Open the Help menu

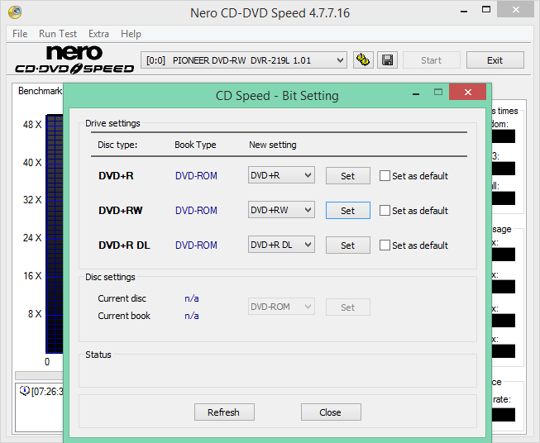pos(131,34)
